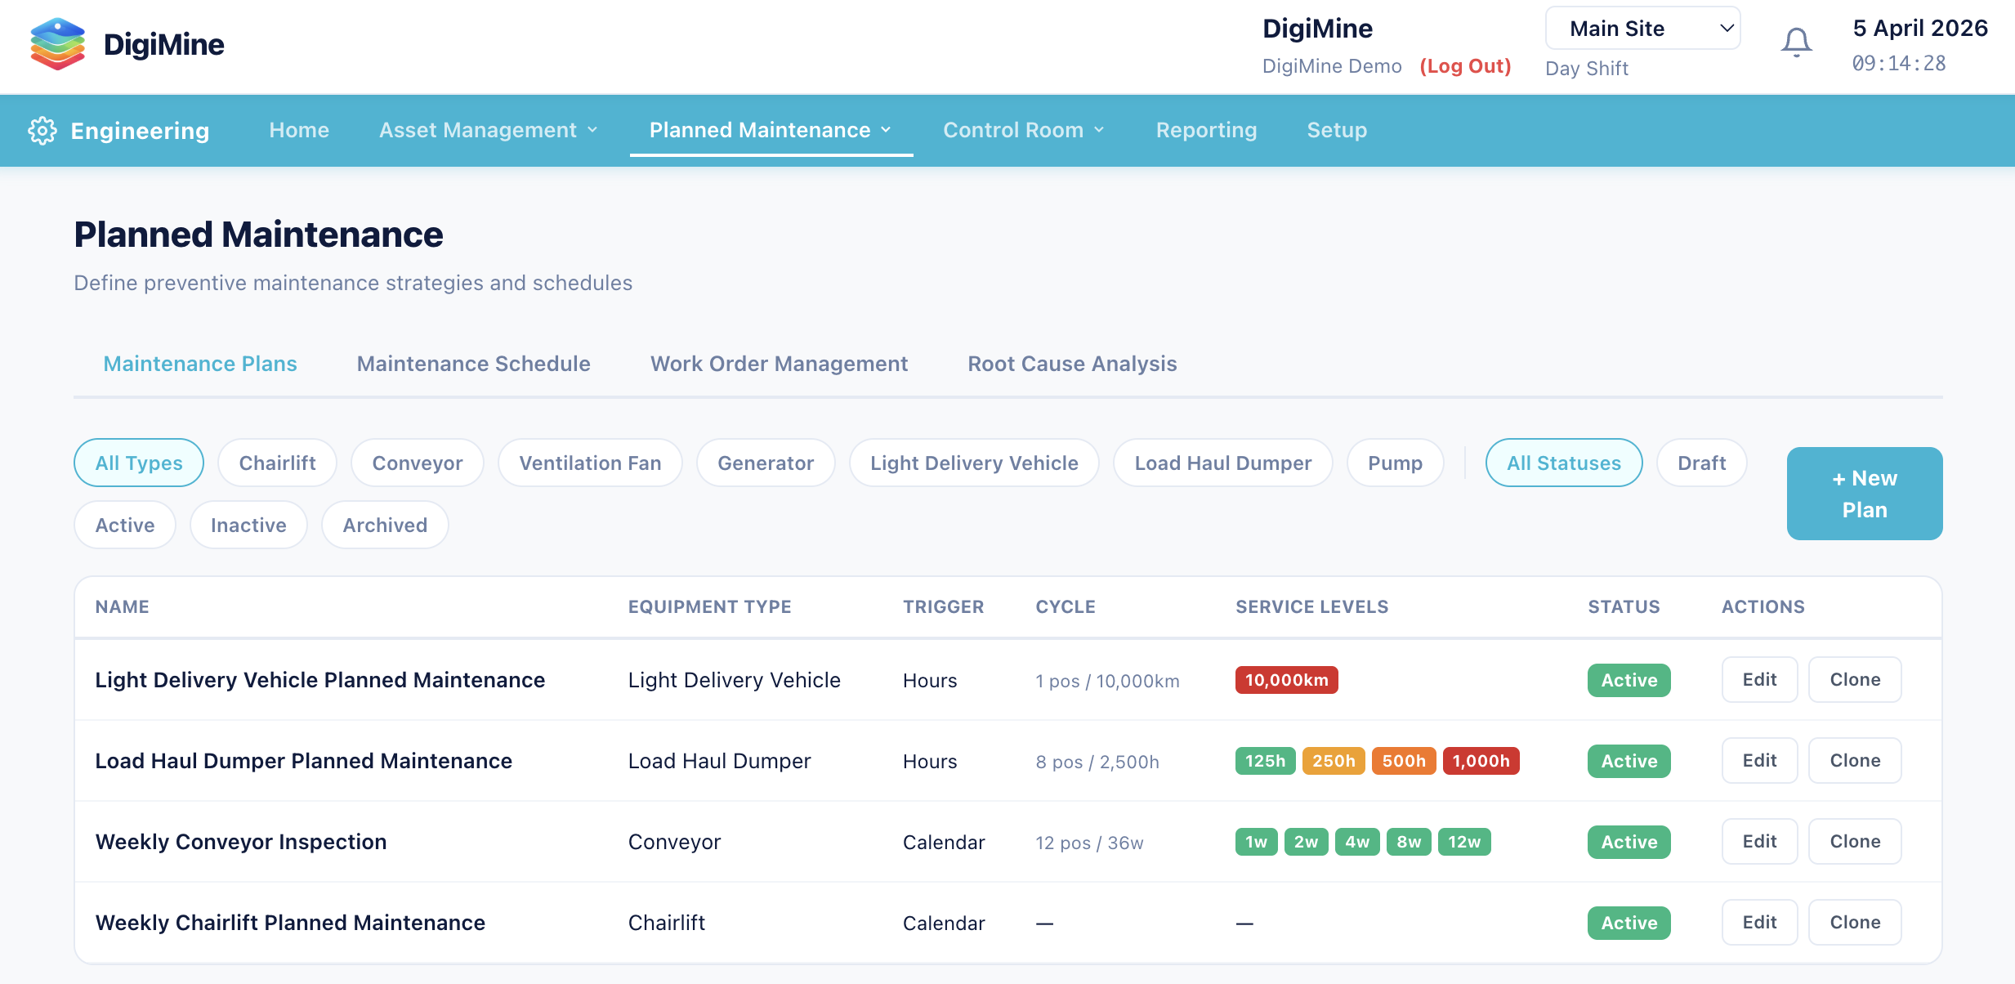This screenshot has height=984, width=2015.
Task: Click the Engineering gear icon
Action: 42,131
